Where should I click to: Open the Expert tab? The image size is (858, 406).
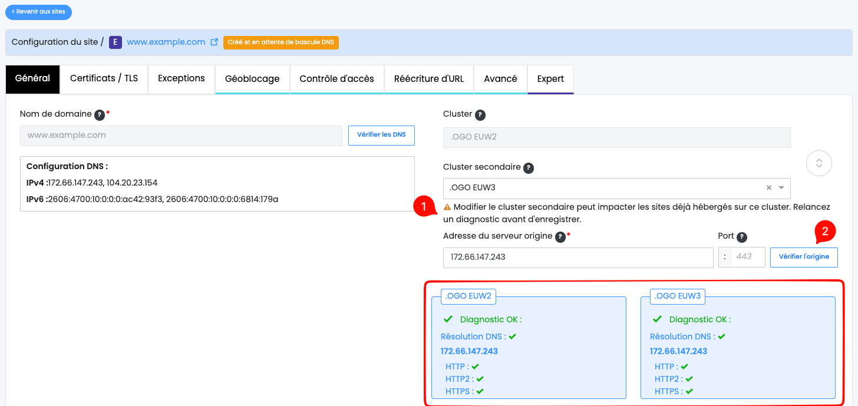pos(550,79)
